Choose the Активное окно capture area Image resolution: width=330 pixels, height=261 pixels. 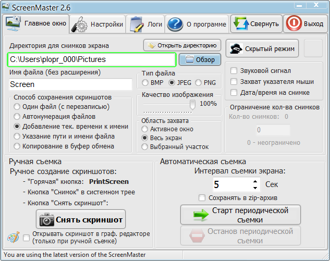pyautogui.click(x=145, y=129)
